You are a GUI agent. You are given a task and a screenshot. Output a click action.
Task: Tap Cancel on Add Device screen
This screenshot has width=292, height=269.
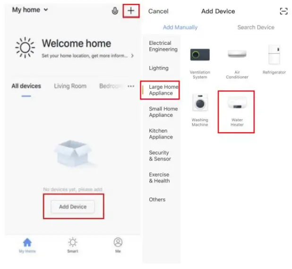tap(158, 11)
